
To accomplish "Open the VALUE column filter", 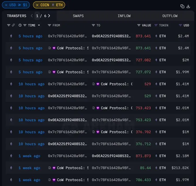I will 139,25.
